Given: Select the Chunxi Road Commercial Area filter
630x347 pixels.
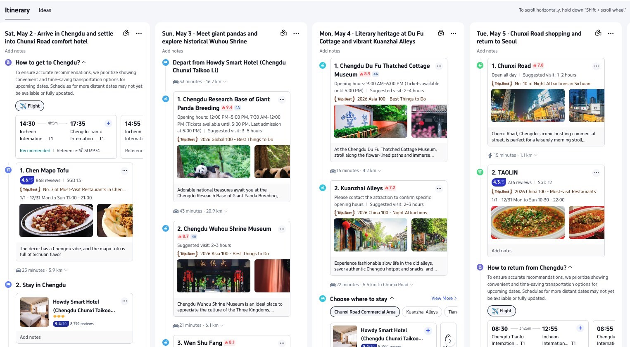Looking at the screenshot, I should (x=365, y=312).
